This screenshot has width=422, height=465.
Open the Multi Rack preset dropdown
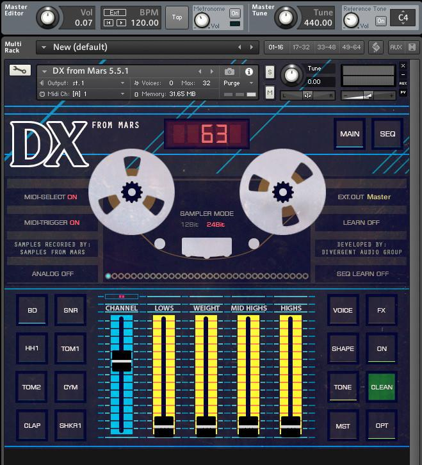tap(44, 47)
